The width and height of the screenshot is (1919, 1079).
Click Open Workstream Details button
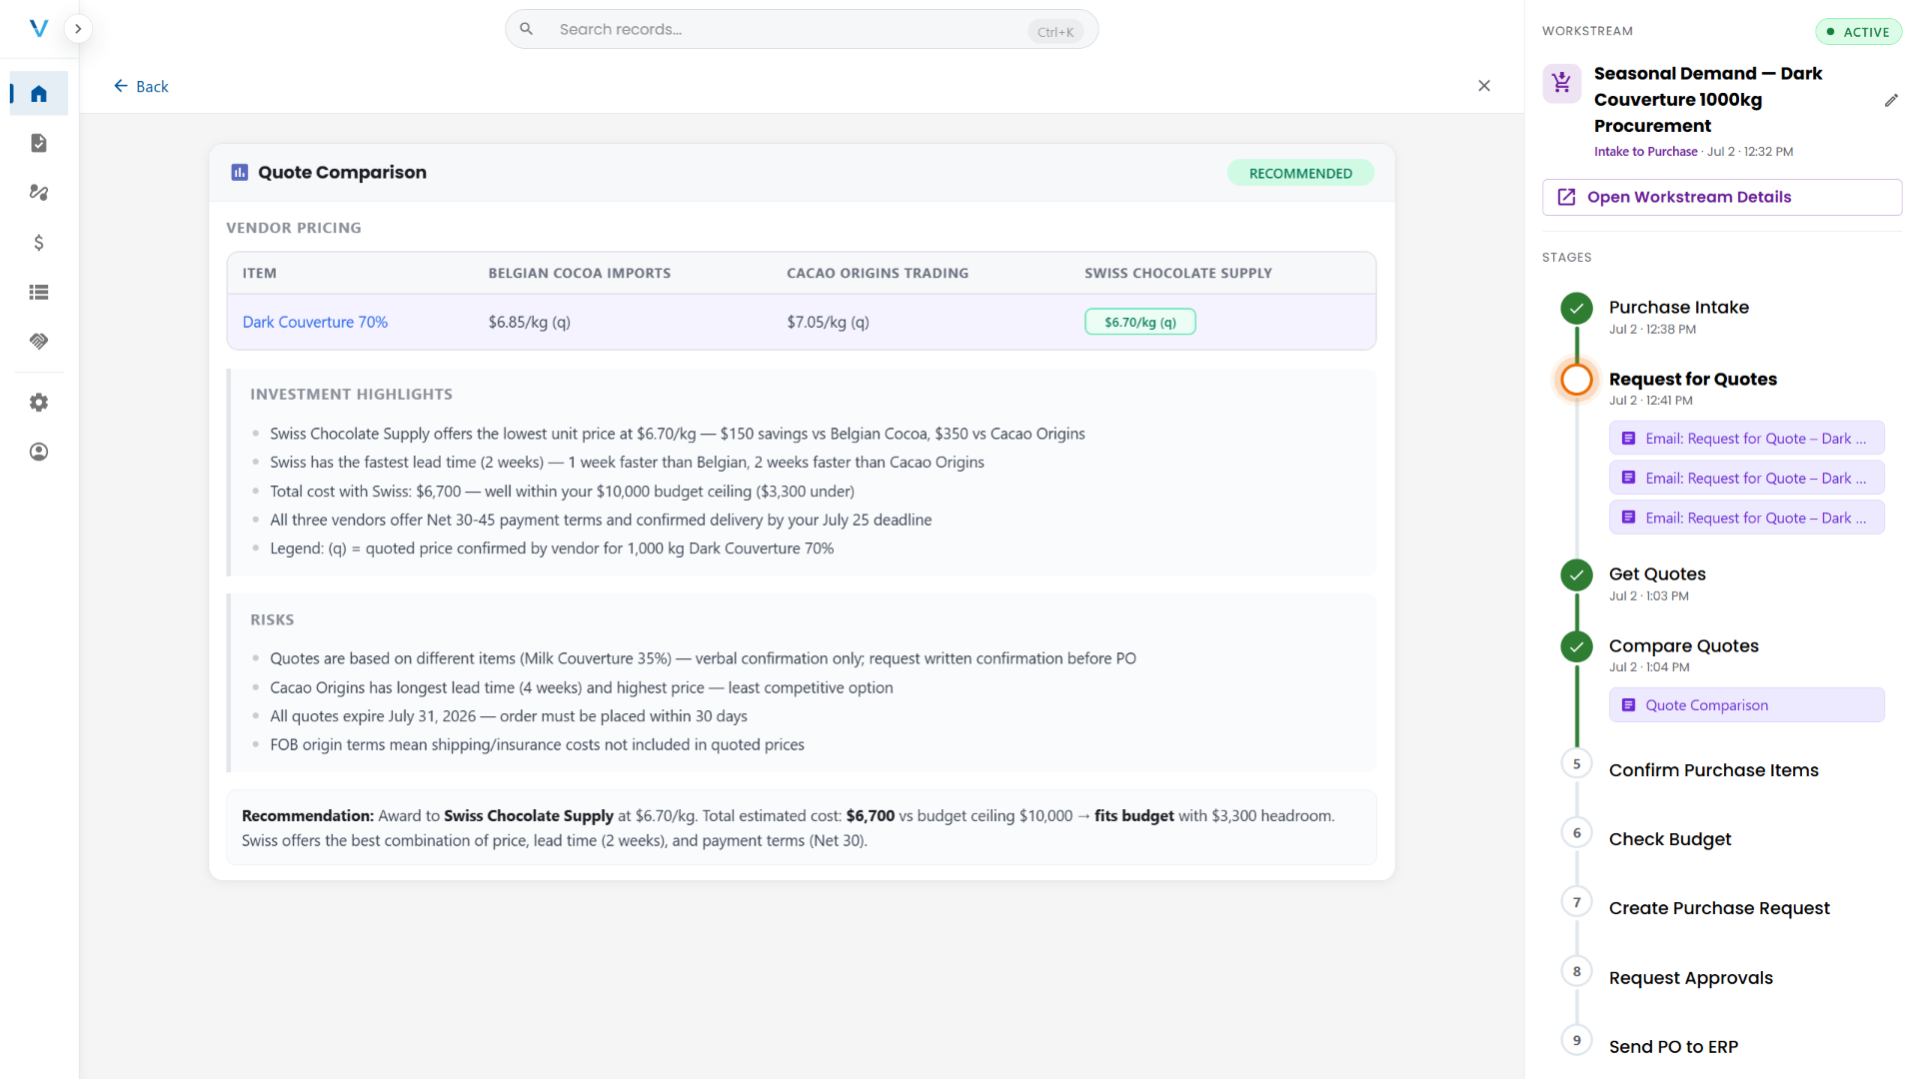pos(1721,197)
